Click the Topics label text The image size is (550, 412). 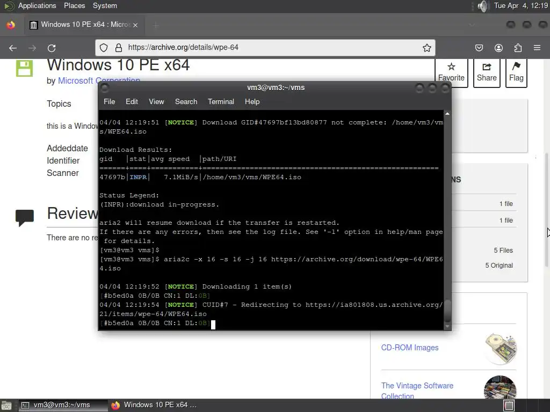click(x=59, y=104)
